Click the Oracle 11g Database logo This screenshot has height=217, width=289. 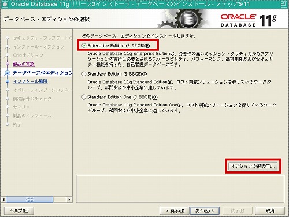(249, 20)
